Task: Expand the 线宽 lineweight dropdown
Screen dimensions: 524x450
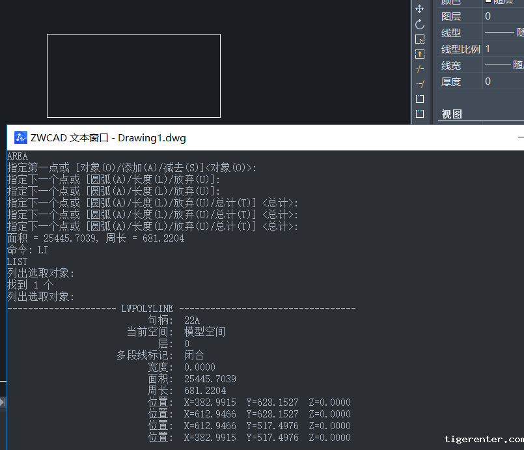Action: tap(503, 65)
